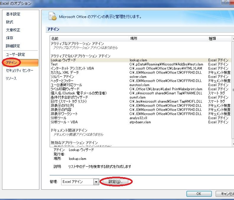234x200 pixels.
Task: Open the 管理 Excel アドイン dropdown
Action: coord(96,182)
